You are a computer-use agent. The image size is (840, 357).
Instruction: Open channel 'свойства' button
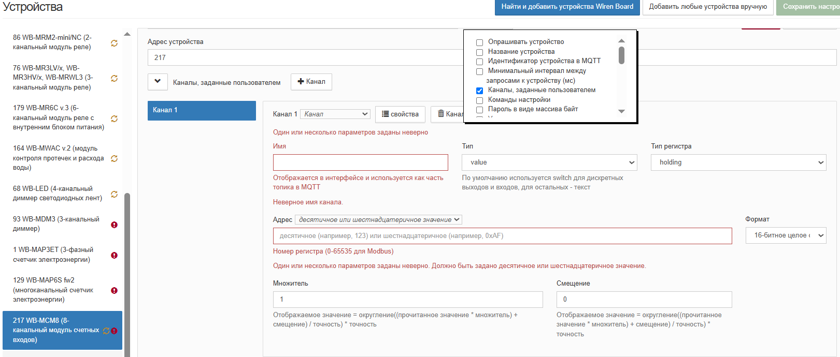(x=400, y=114)
